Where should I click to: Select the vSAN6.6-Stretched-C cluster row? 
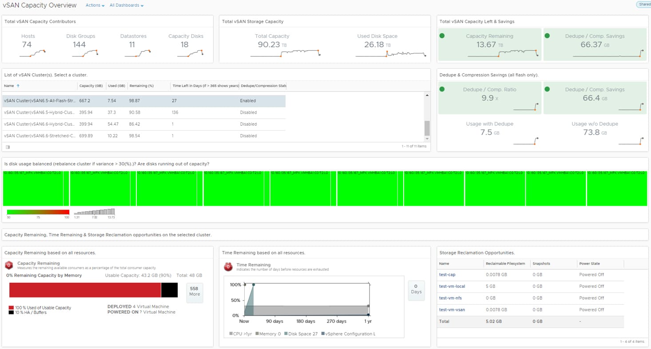[144, 136]
